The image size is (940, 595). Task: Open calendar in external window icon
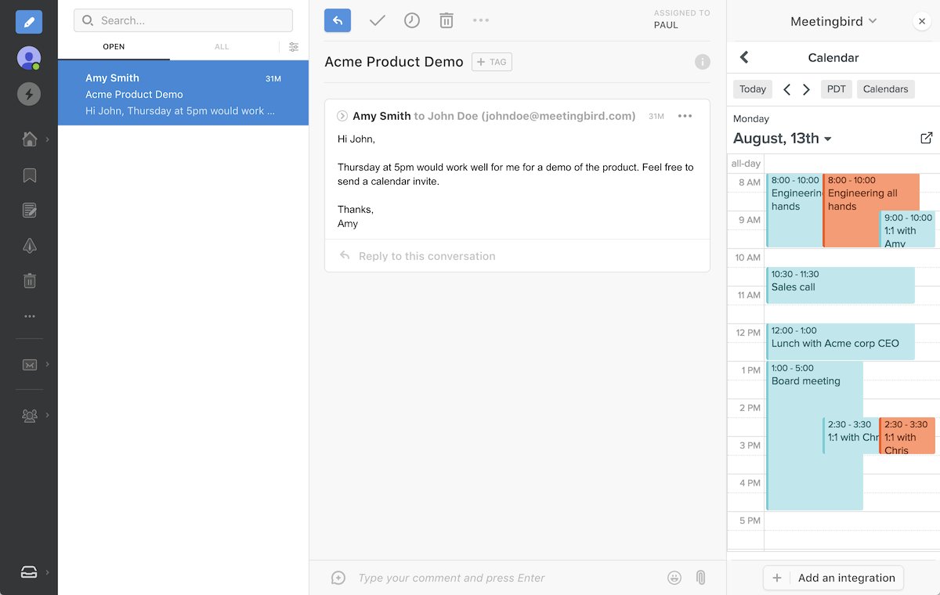click(927, 138)
